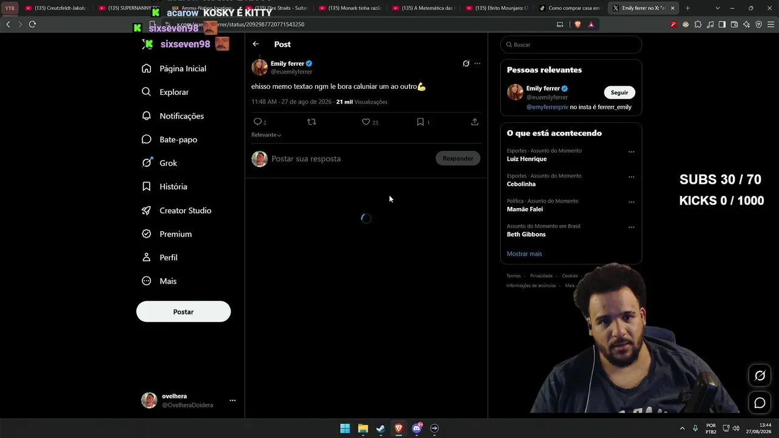The image size is (779, 438).
Task: Open Emily ferrer's avatar on the post
Action: (260, 67)
